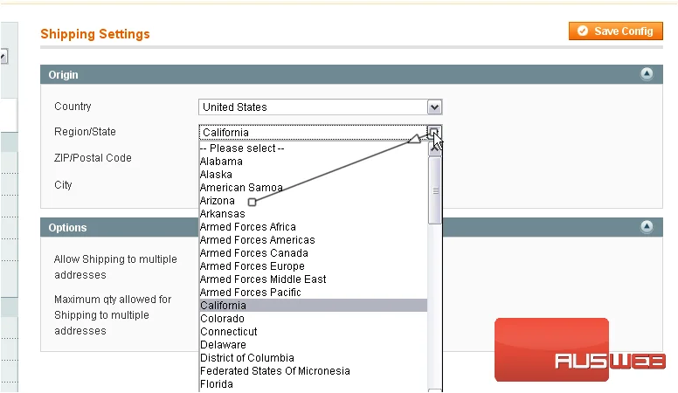Viewport: 678px width, 393px height.
Task: Choose Alaska from the state list
Action: [313, 175]
